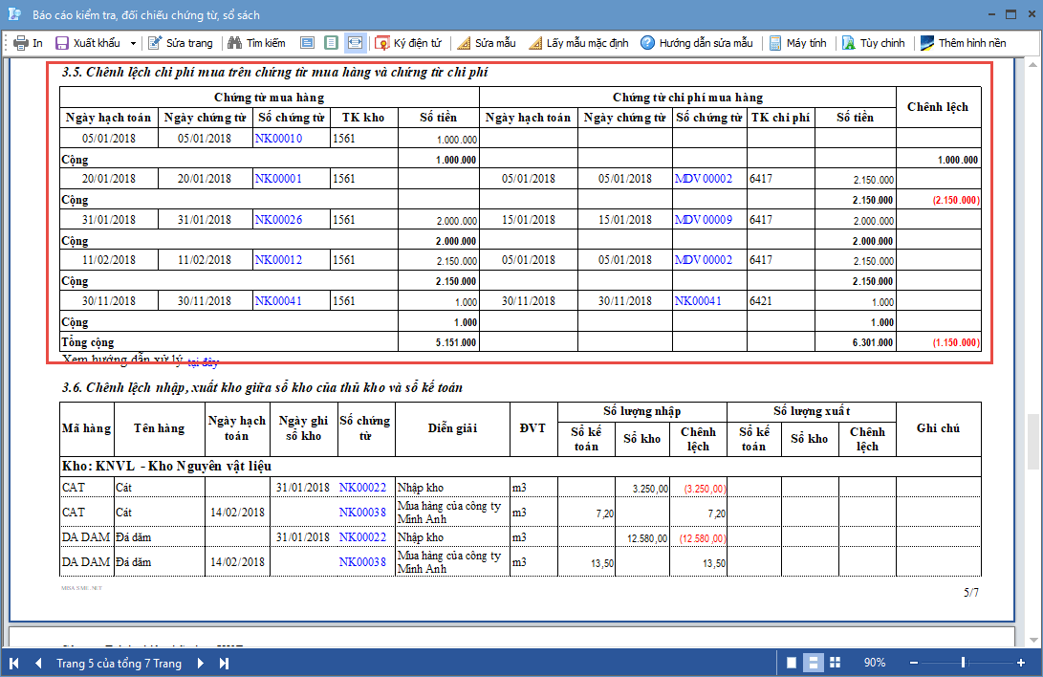
Task: Click the zoom slider handle
Action: 963,663
